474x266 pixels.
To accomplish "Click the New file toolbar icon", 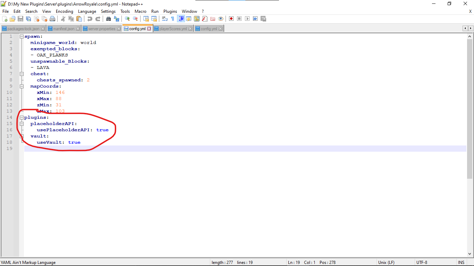I will pos(5,19).
